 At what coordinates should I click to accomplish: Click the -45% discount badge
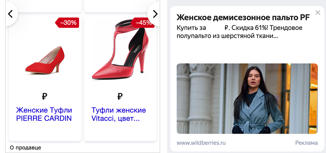pos(143,23)
